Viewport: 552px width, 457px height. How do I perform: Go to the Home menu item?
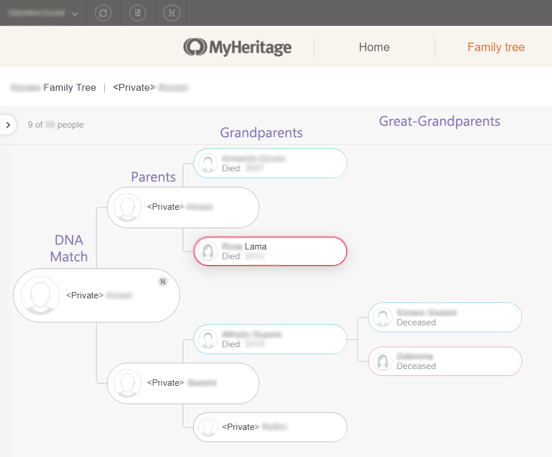coord(374,47)
